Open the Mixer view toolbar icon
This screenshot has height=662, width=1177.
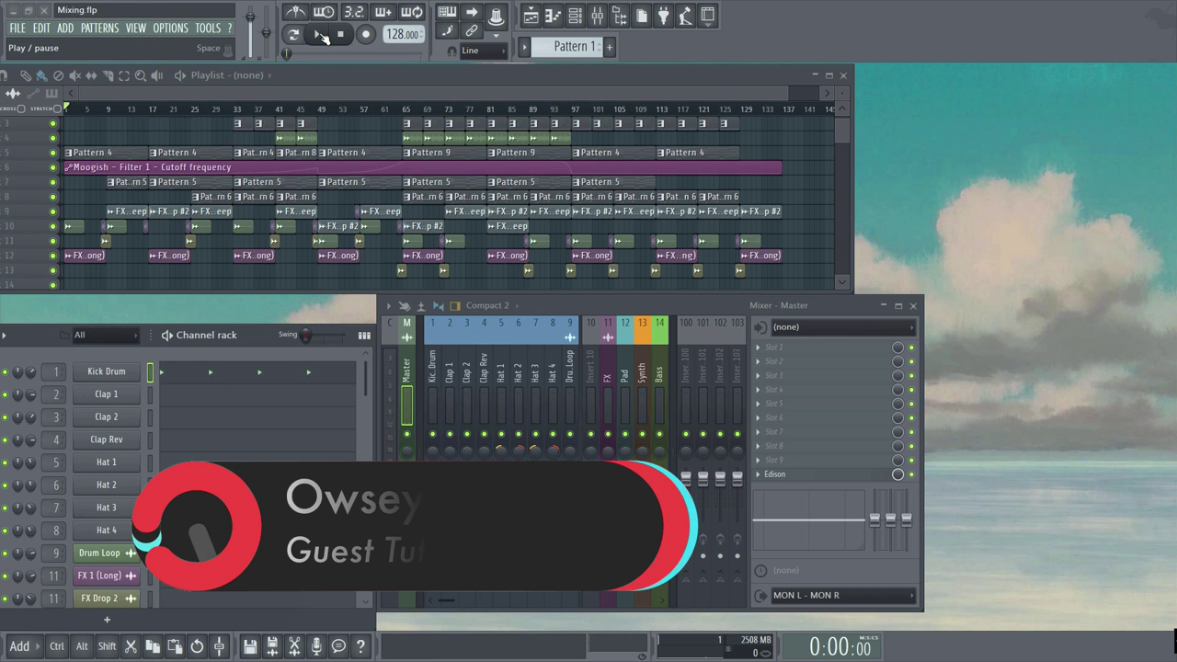click(x=597, y=16)
